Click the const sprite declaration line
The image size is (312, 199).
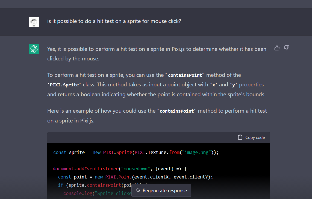tap(109, 152)
